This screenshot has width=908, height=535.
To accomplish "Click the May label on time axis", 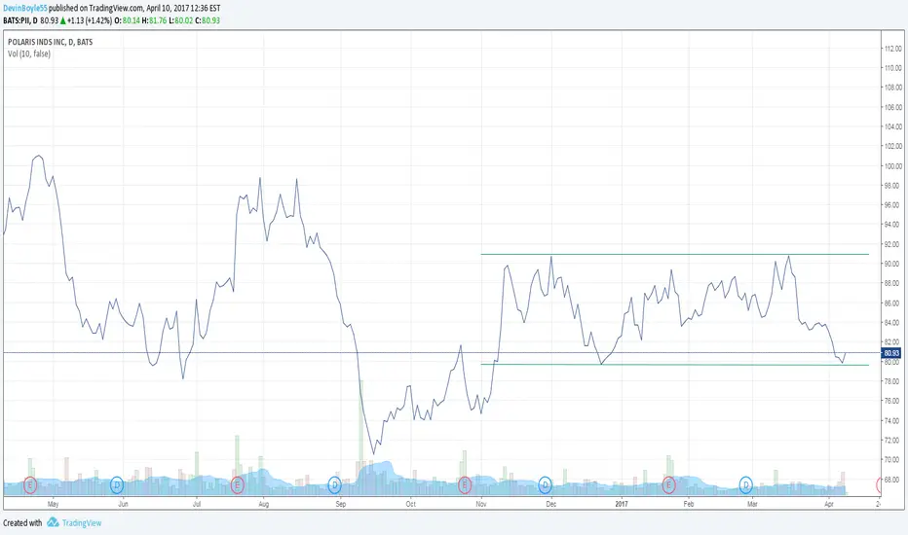I will click(53, 504).
